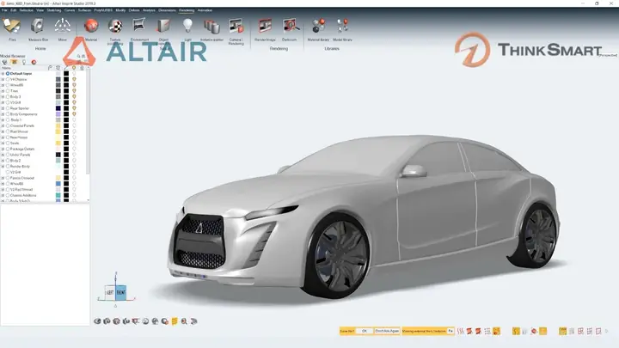Click the Don't Ask Again button
Viewport: 619px width, 348px height.
[x=387, y=330]
